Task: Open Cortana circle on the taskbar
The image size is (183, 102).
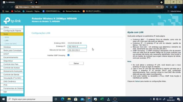Action: coord(56,99)
